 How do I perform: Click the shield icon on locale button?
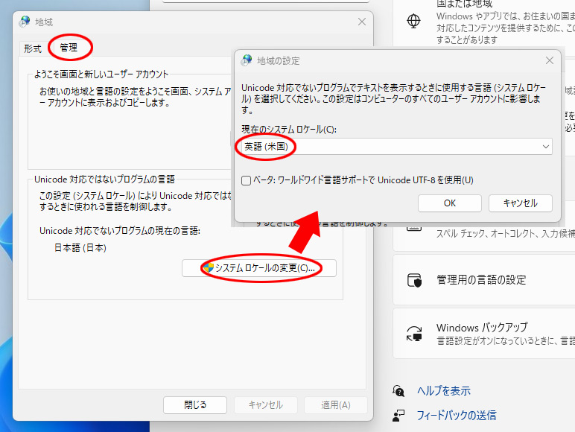209,268
